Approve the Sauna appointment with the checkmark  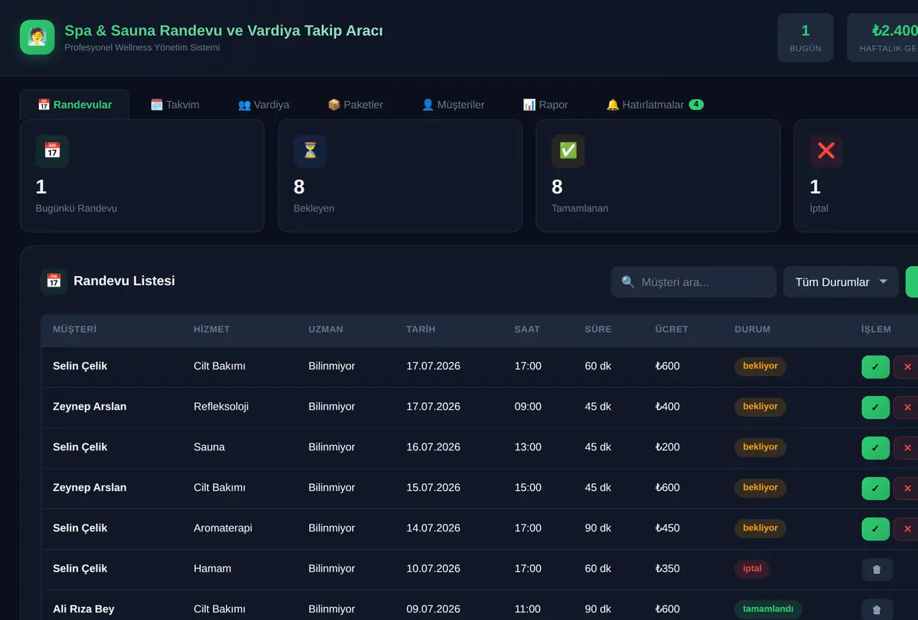tap(875, 448)
